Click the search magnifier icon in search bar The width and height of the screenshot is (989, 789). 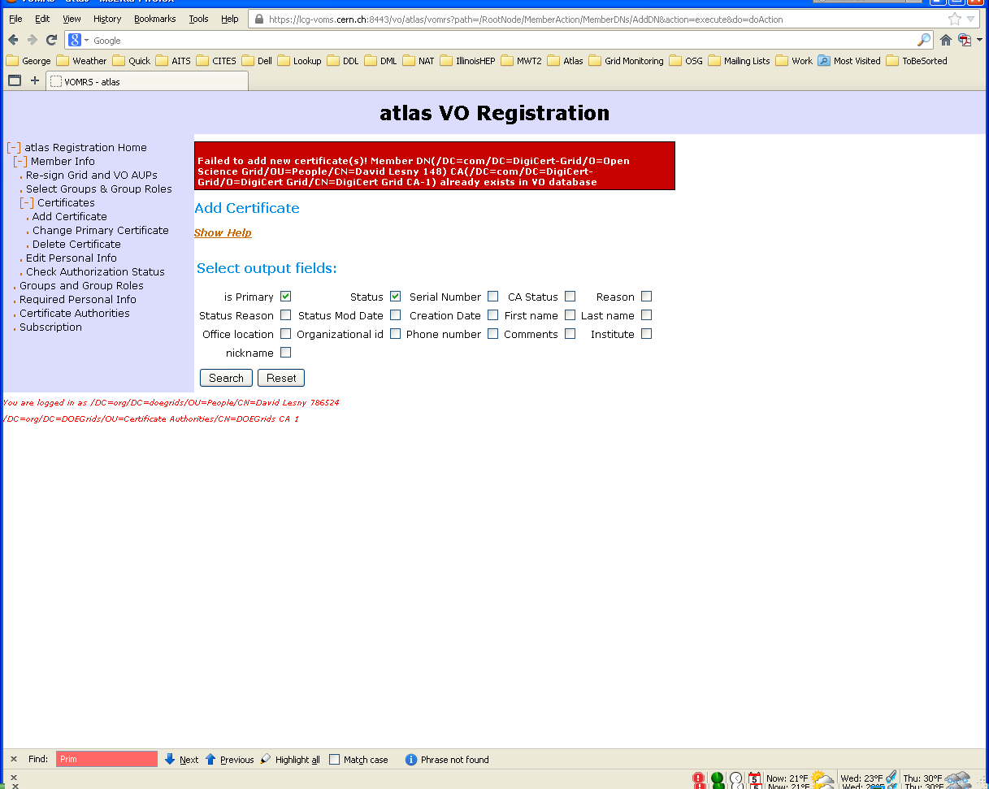point(924,40)
